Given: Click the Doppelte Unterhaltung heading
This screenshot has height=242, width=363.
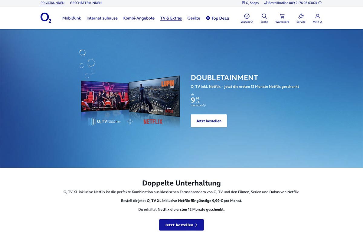Looking at the screenshot, I should (x=181, y=183).
